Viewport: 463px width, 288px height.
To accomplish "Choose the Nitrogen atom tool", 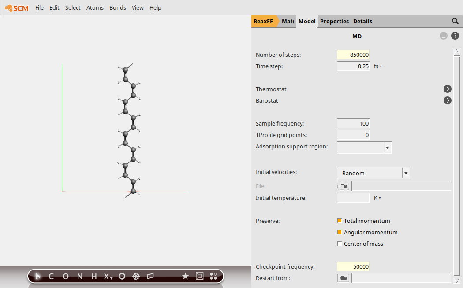I will pyautogui.click(x=80, y=276).
